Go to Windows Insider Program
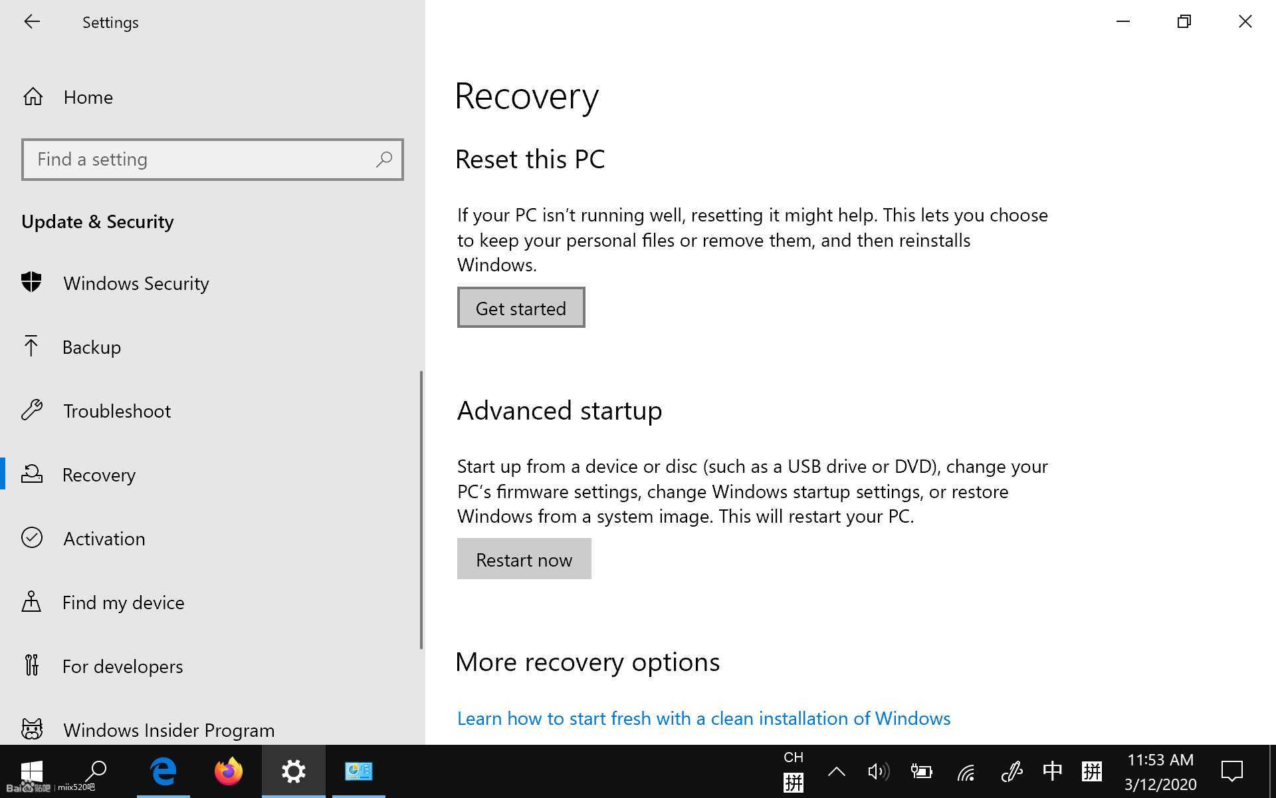Image resolution: width=1276 pixels, height=798 pixels. 168,730
